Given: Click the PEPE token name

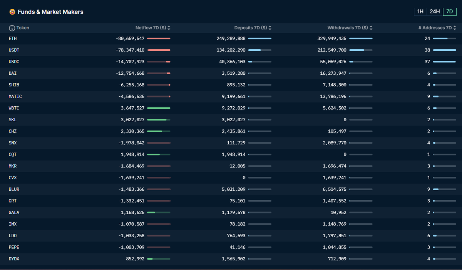Looking at the screenshot, I should click(x=14, y=247).
